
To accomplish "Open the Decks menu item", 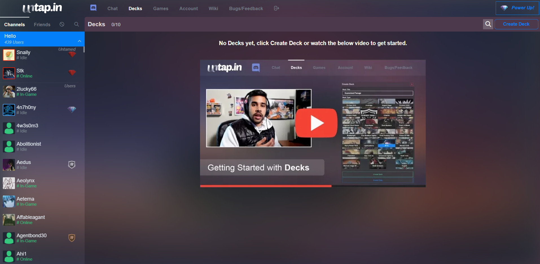I will (135, 8).
